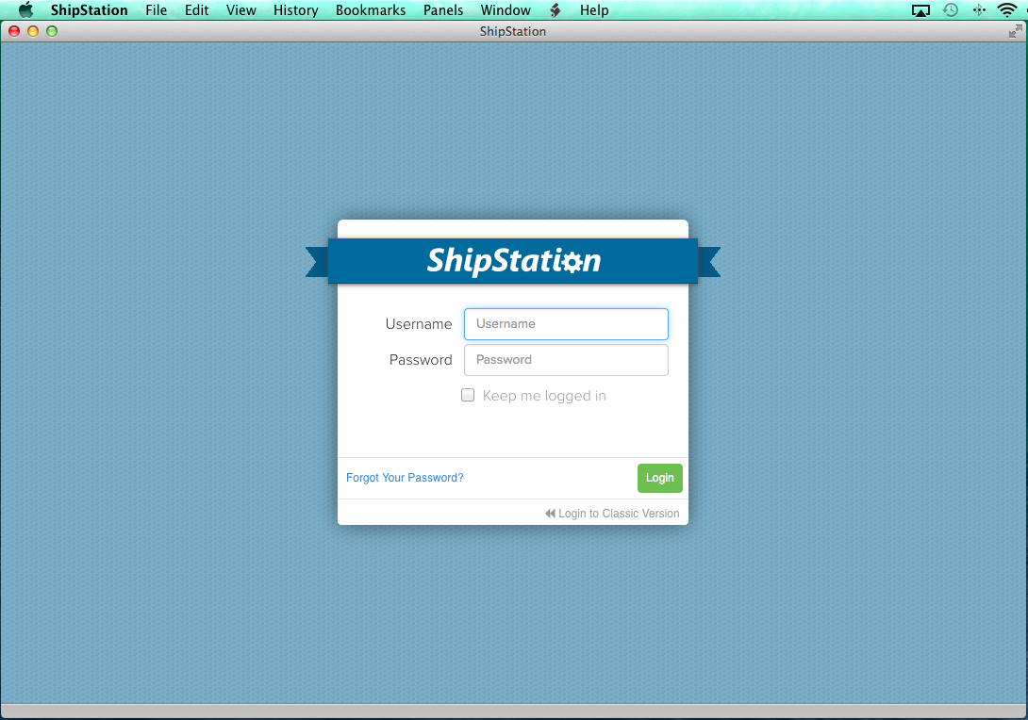Viewport: 1028px width, 720px height.
Task: Click the Apple menu icon
Action: click(x=25, y=10)
